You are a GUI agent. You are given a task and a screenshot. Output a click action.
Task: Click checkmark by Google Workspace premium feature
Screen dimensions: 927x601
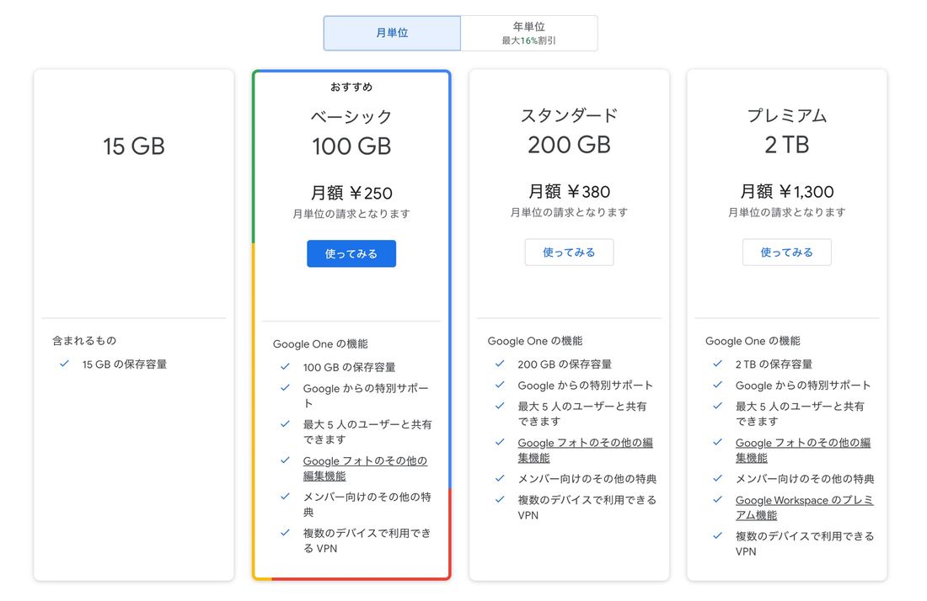[x=717, y=499]
